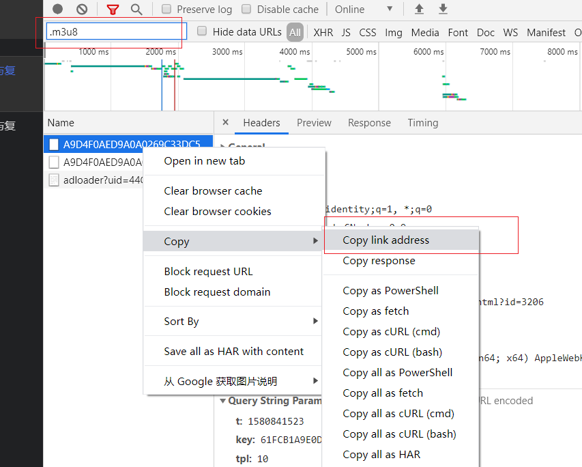
Task: Collapse Query String Parameters section
Action: click(223, 401)
